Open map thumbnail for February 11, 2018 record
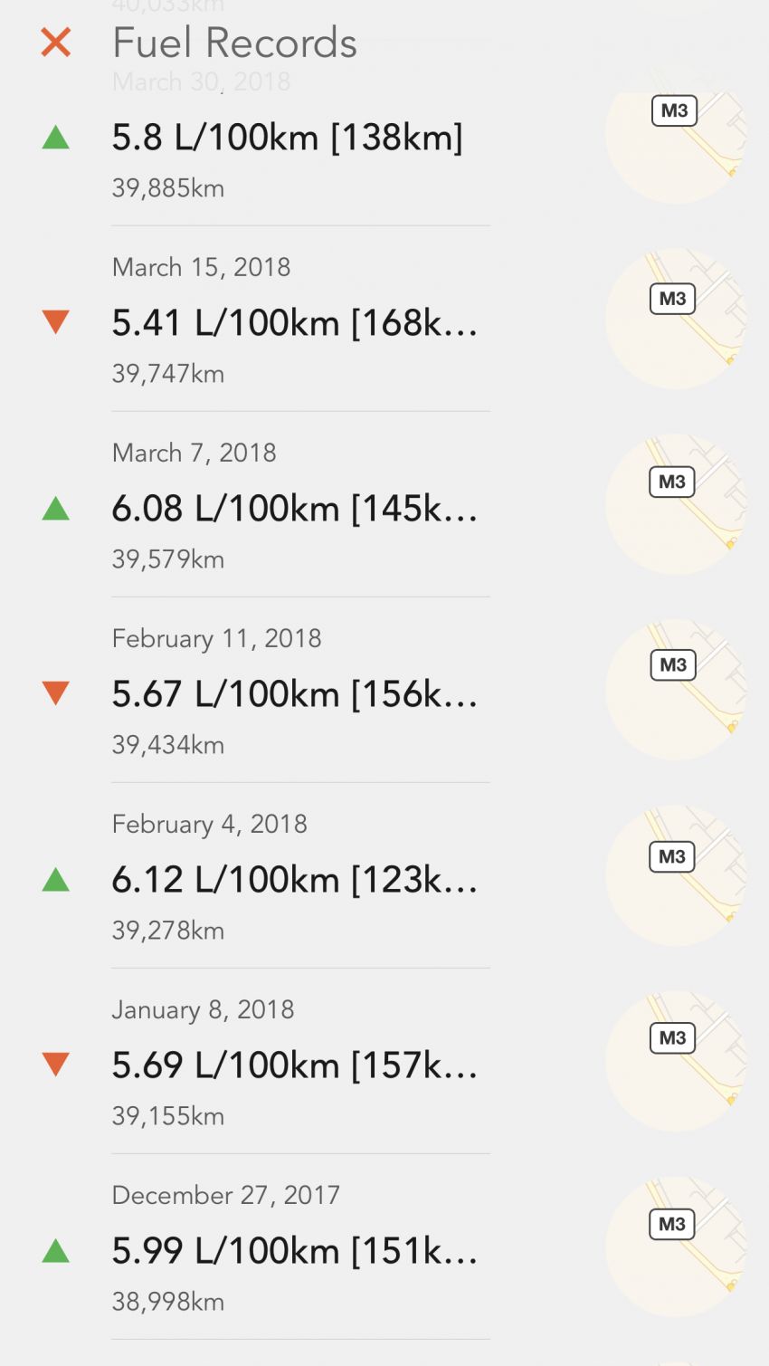Viewport: 769px width, 1366px height. click(676, 690)
